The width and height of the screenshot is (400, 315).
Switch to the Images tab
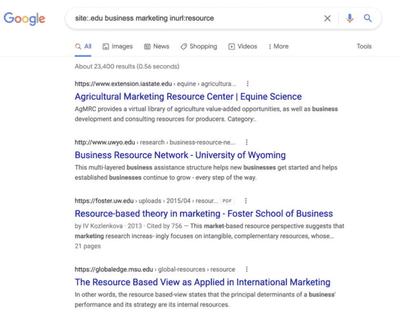118,46
